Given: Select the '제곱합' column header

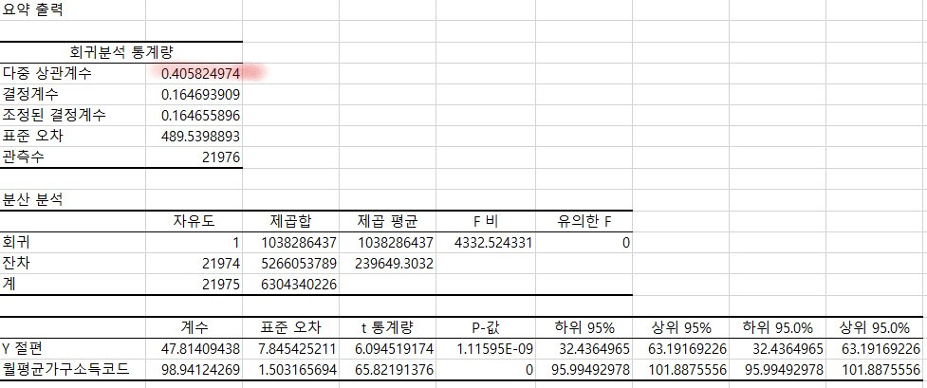Looking at the screenshot, I should 291,221.
